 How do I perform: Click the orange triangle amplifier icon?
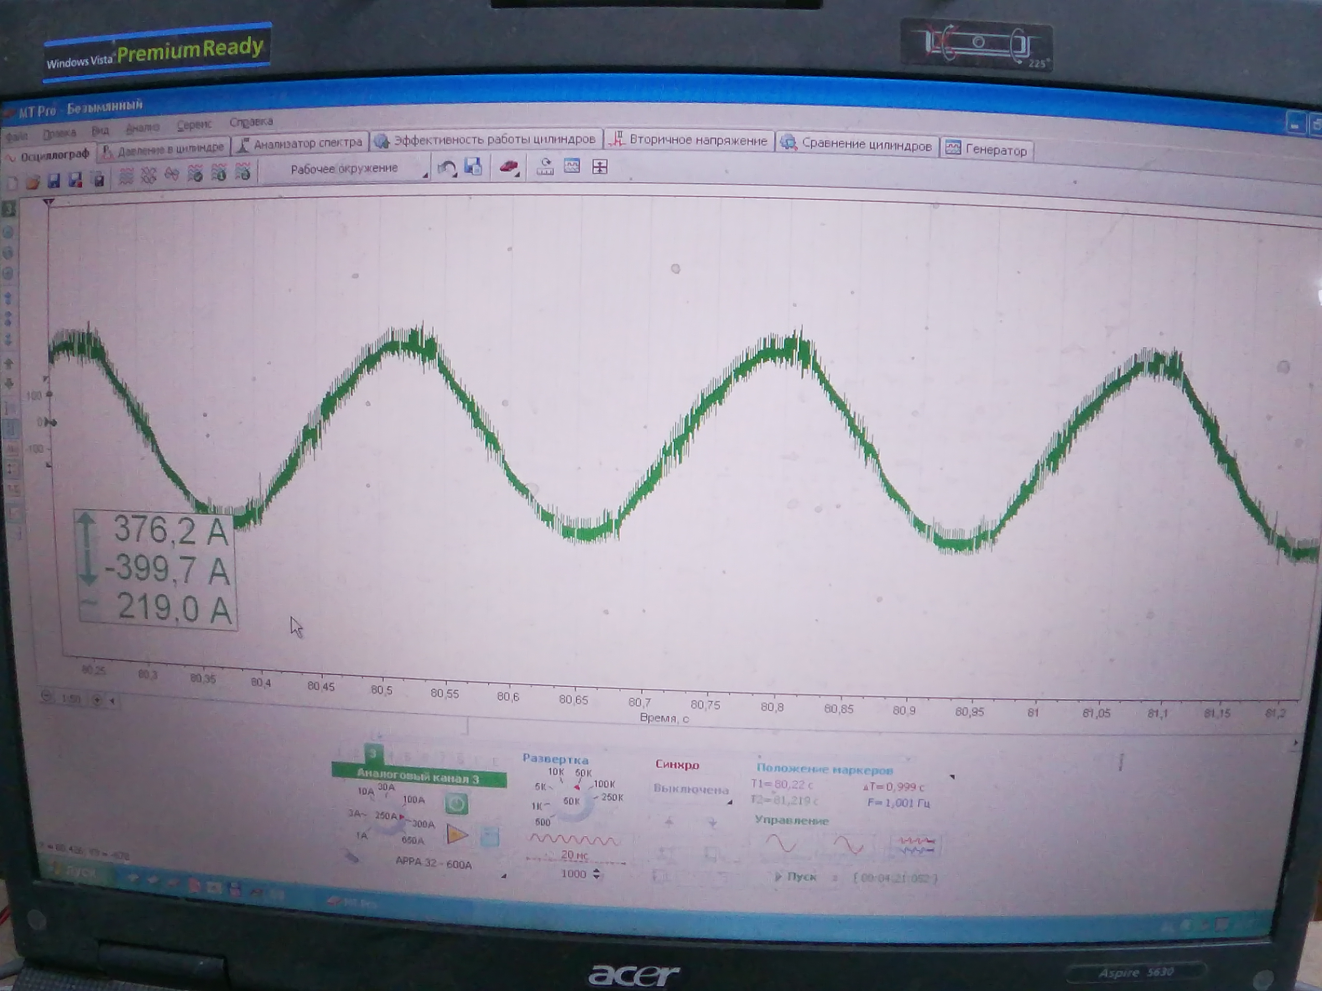click(x=457, y=835)
